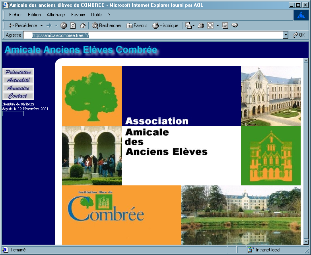Click the Stop loading icon
The image size is (311, 255).
[x=64, y=25]
